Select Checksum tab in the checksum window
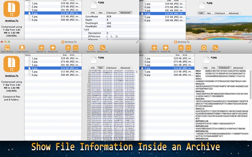The height and width of the screenshot is (157, 252). [x=224, y=68]
